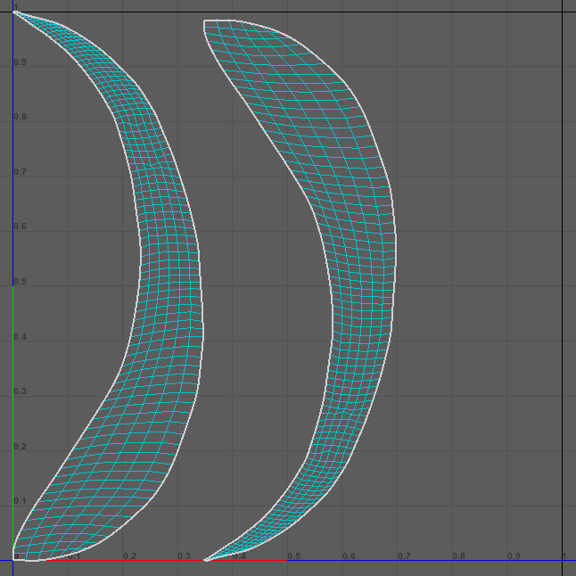The image size is (576, 576).
Task: Click the 1 label ending the horizontal axis
Action: point(564,555)
